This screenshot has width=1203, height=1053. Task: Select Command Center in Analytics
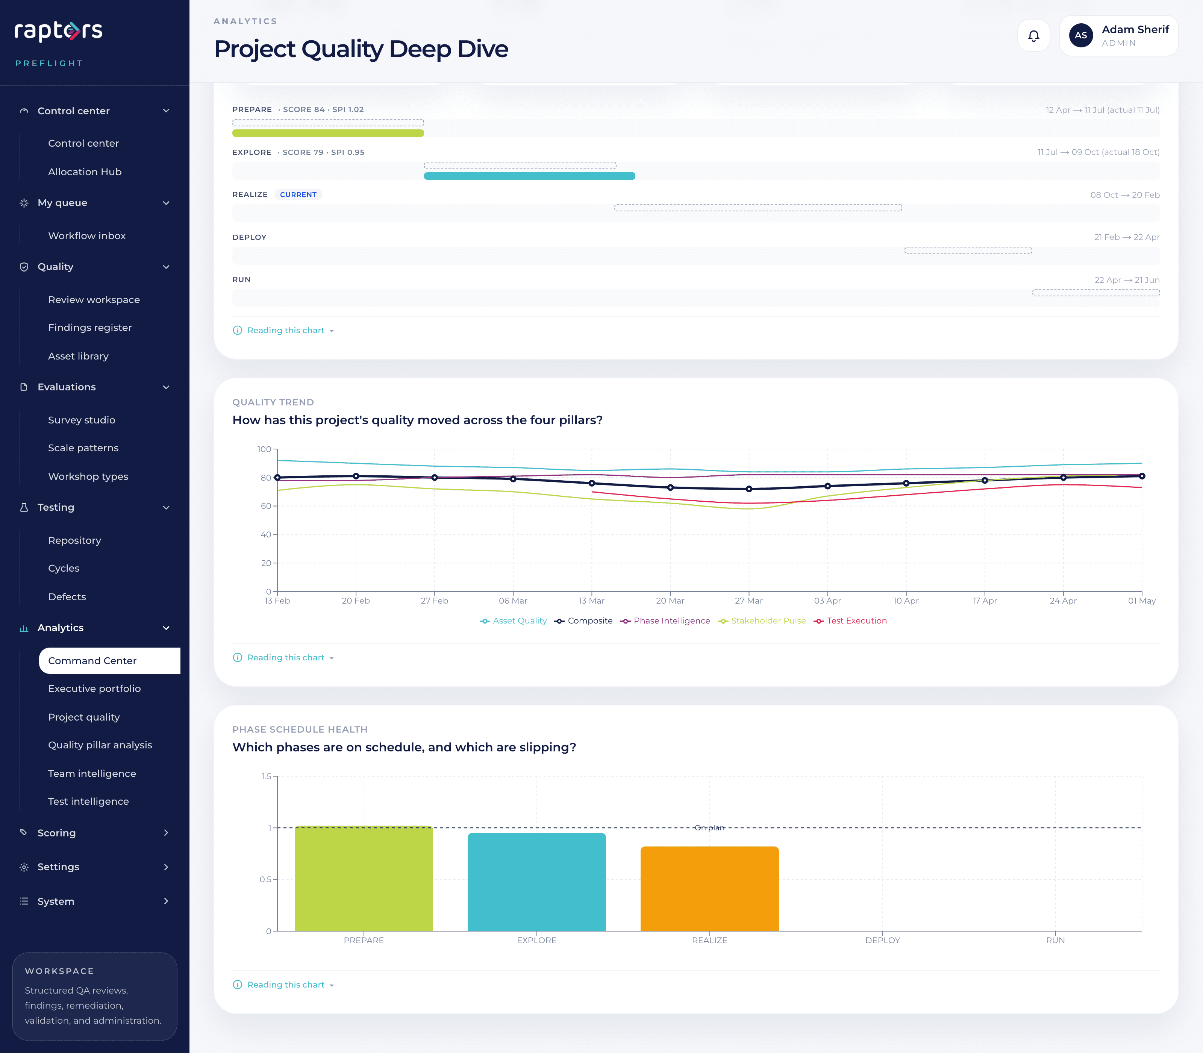click(x=109, y=660)
